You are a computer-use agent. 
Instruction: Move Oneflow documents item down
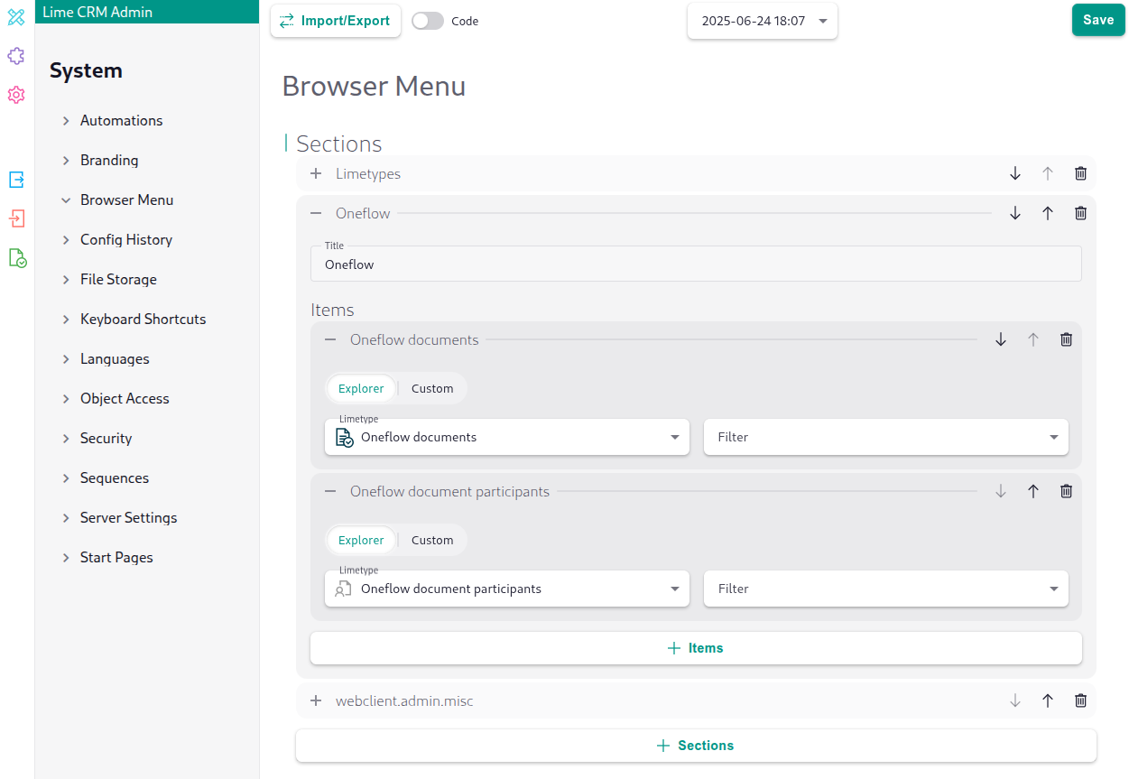(x=1001, y=339)
